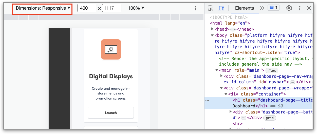
Task: Close the DevTools panel
Action: coord(309,8)
